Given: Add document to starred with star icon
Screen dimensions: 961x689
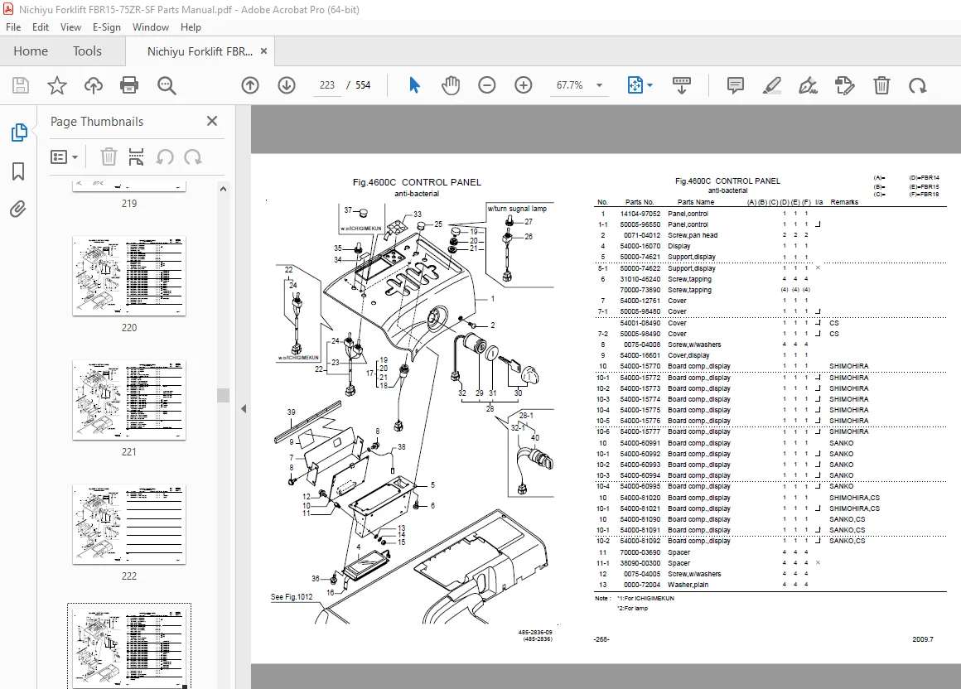Looking at the screenshot, I should [x=57, y=85].
